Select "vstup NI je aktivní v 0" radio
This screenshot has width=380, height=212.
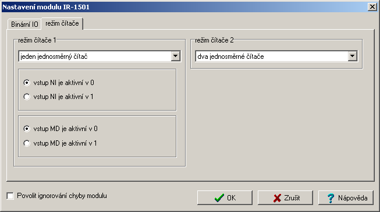(27, 83)
